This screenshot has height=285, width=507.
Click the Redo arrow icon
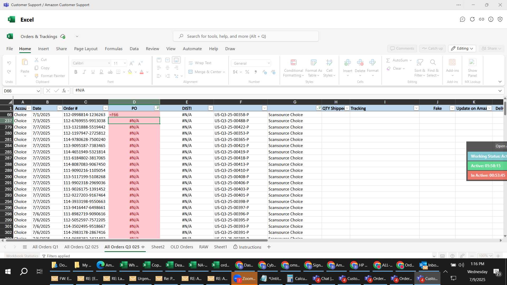click(x=9, y=72)
